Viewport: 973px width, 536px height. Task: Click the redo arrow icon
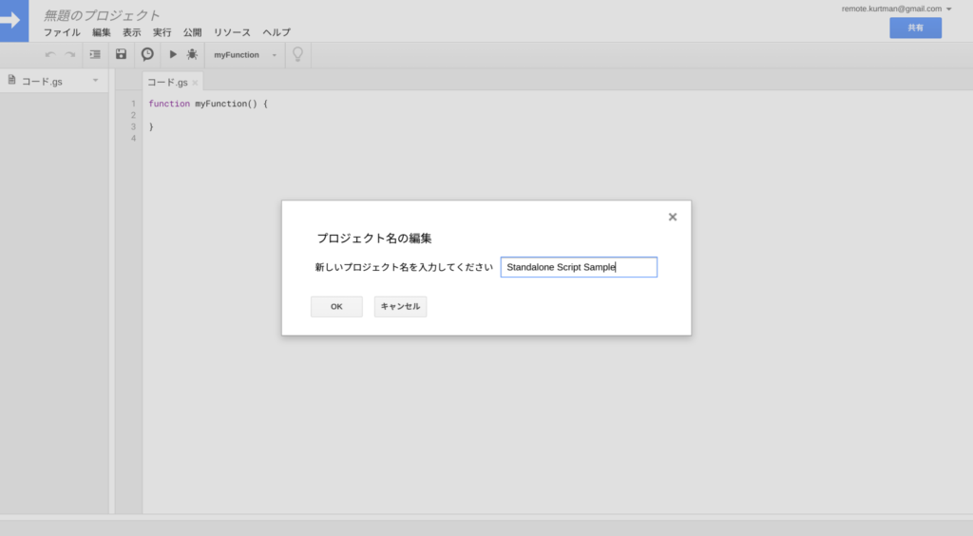(70, 54)
